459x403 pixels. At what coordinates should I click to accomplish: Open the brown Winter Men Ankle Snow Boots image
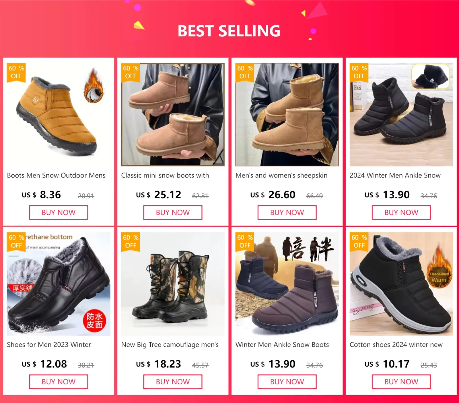287,284
